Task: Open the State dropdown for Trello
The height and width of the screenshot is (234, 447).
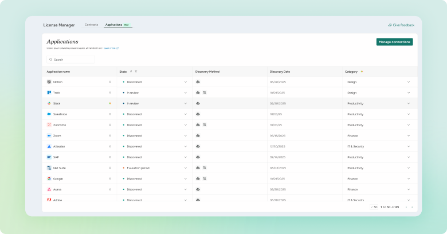Action: coord(186,93)
